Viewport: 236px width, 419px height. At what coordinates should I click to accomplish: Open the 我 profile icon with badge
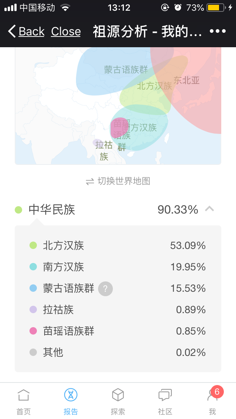click(x=213, y=395)
